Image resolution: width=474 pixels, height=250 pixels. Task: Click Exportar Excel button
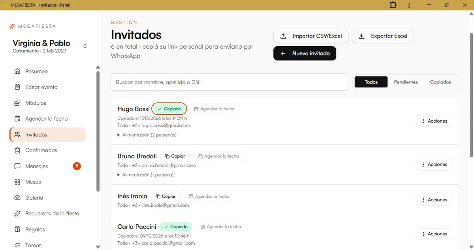pyautogui.click(x=383, y=36)
